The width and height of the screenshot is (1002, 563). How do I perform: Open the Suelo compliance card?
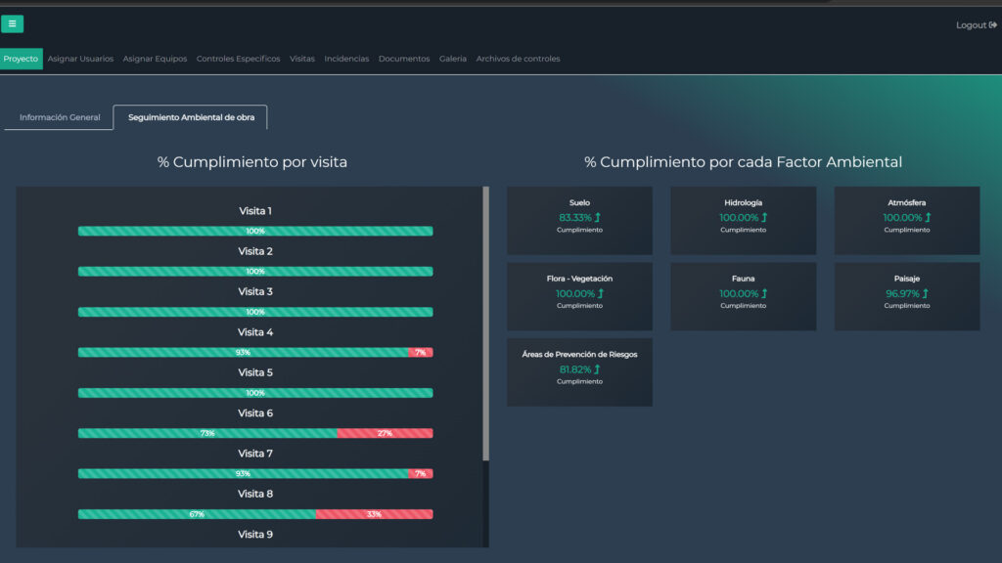(579, 221)
